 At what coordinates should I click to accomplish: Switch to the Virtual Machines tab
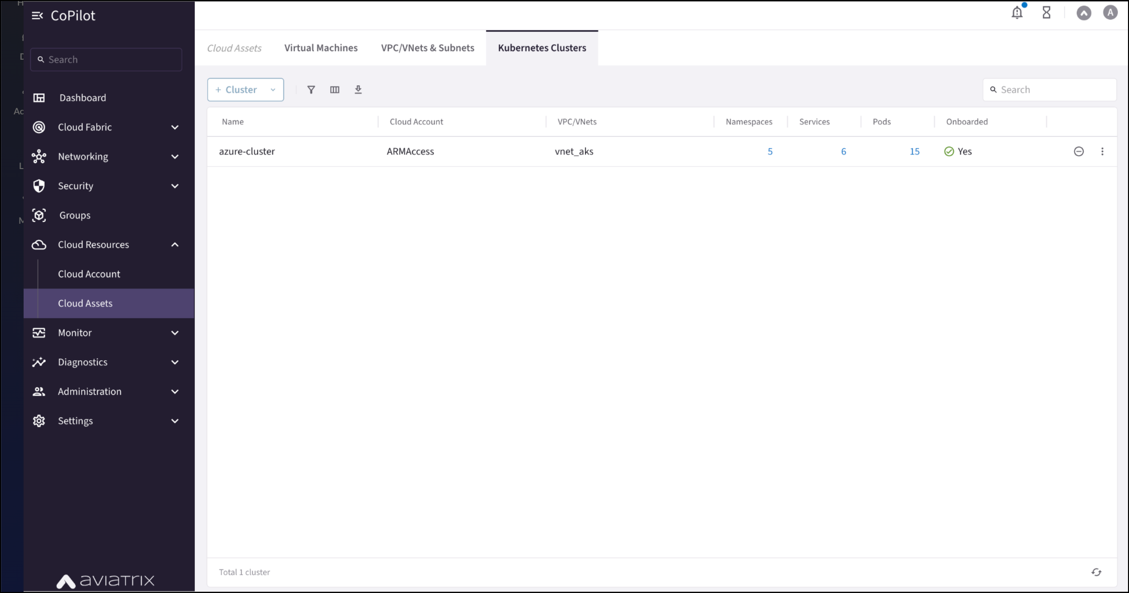click(320, 48)
